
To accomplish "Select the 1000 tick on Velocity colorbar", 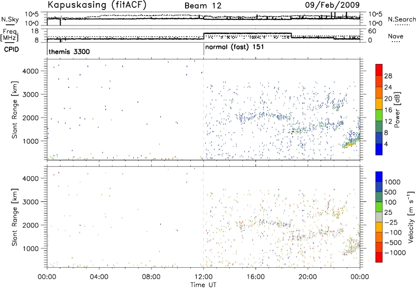I will pos(393,182).
